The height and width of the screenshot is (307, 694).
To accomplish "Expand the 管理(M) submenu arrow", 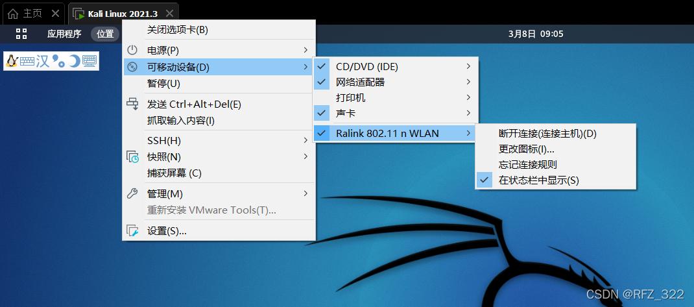I will point(305,193).
